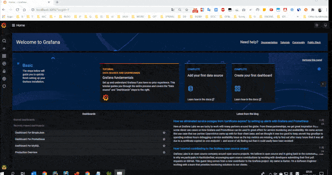Click the data source database icon

click(x=190, y=88)
